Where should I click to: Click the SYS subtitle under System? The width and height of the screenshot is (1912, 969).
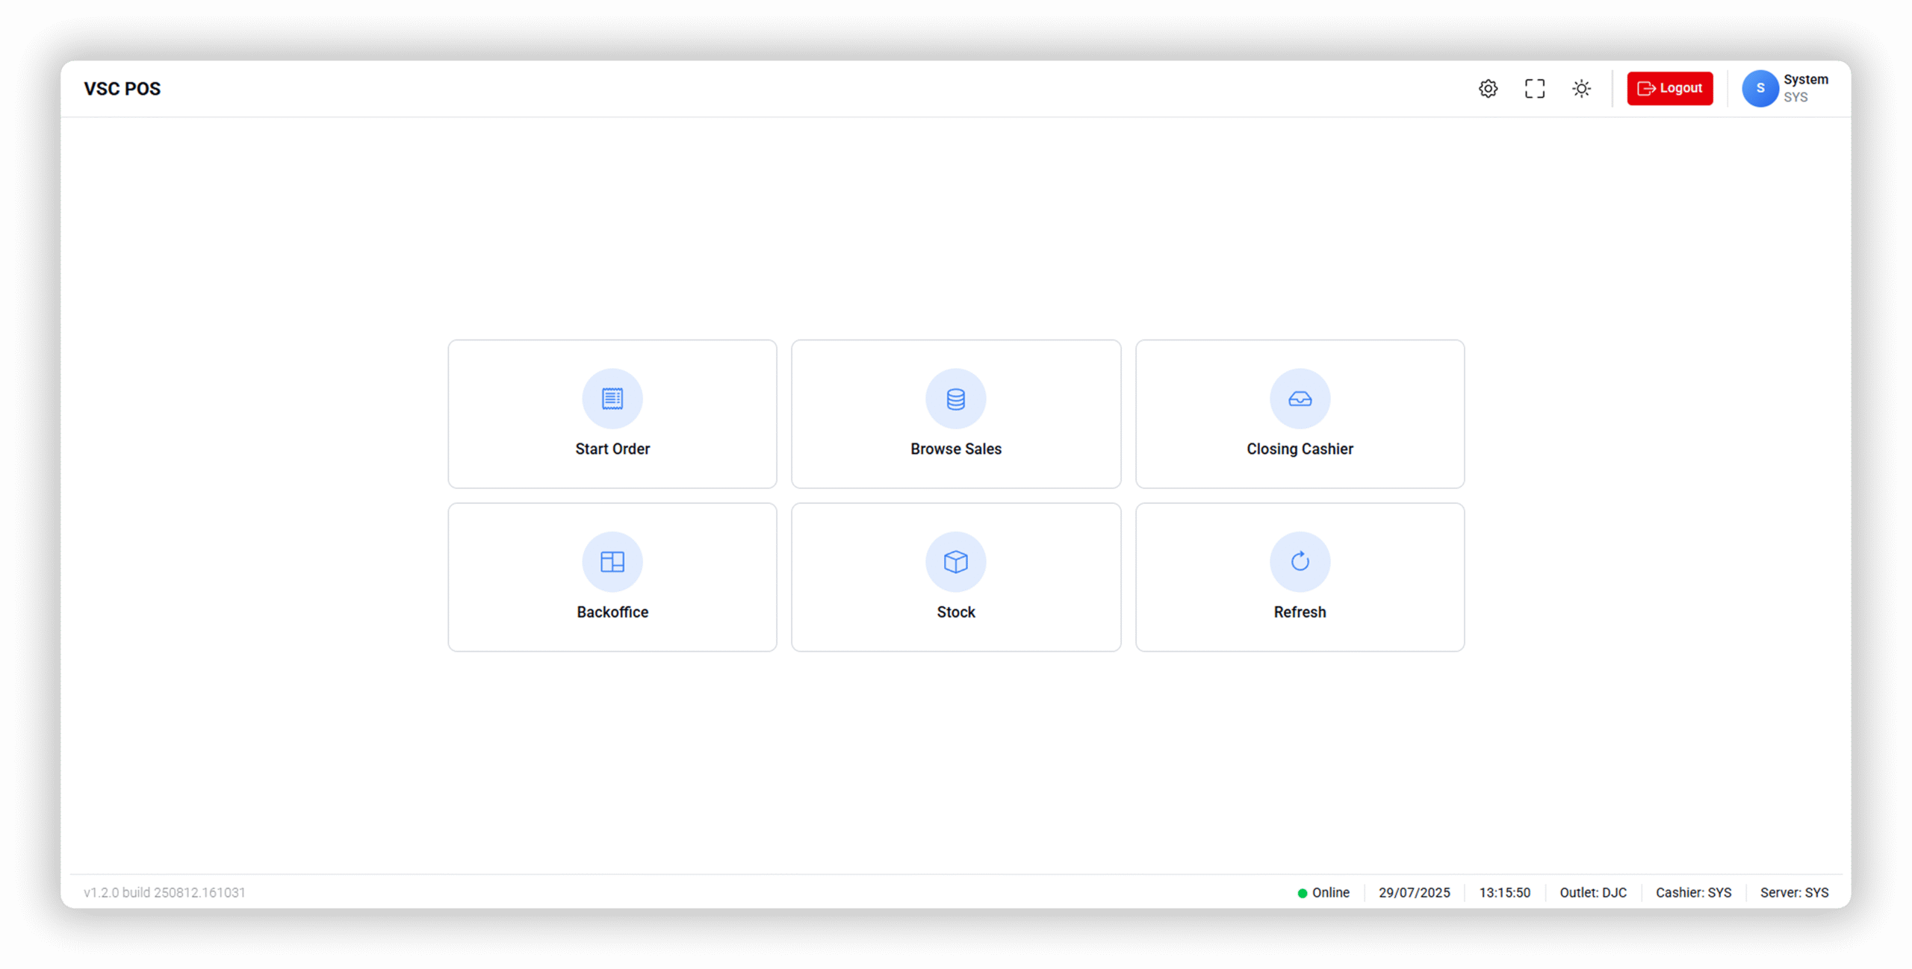1795,97
